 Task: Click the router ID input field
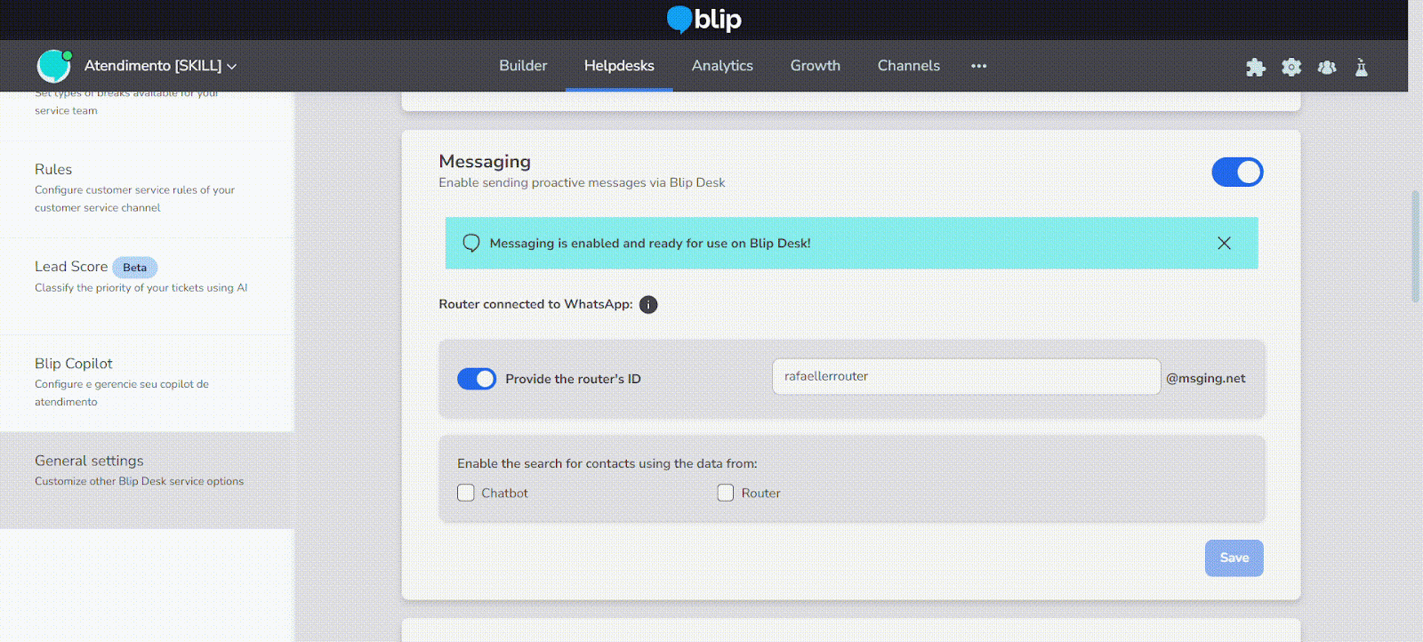[x=966, y=376]
